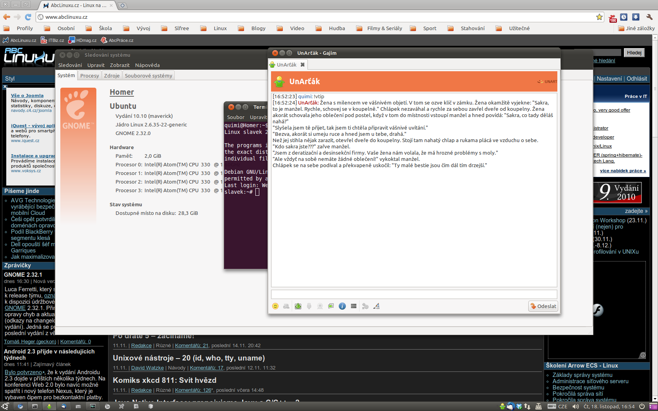Open article Komiks xkcd 811: Svit hvězd
Screen dimensions: 658x411
(x=164, y=380)
